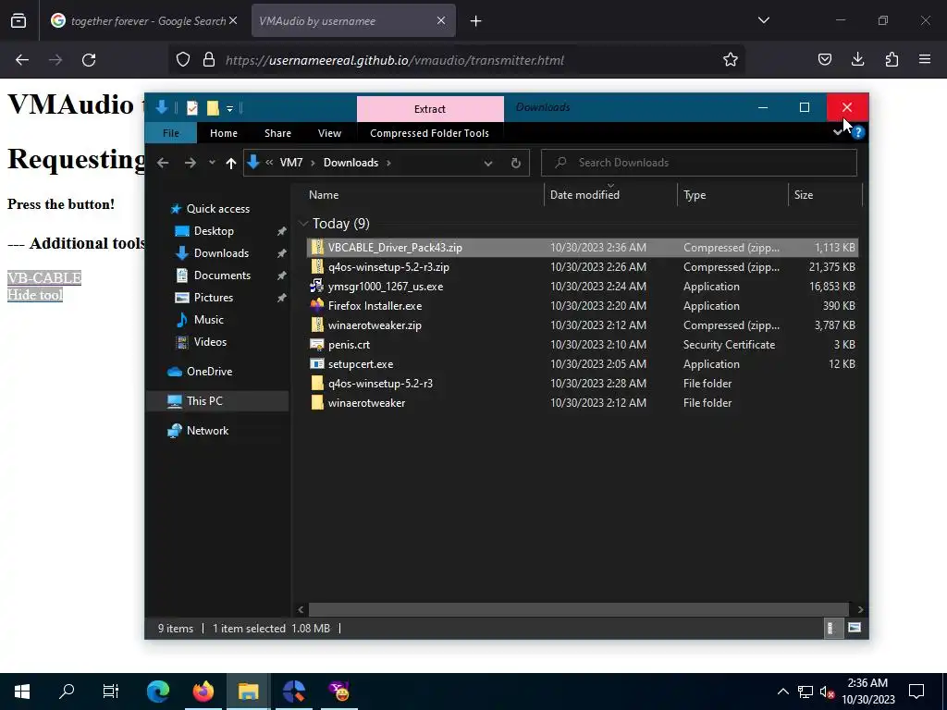The height and width of the screenshot is (710, 947).
Task: Expand the hidden path chevrons before VM7
Action: coord(269,163)
